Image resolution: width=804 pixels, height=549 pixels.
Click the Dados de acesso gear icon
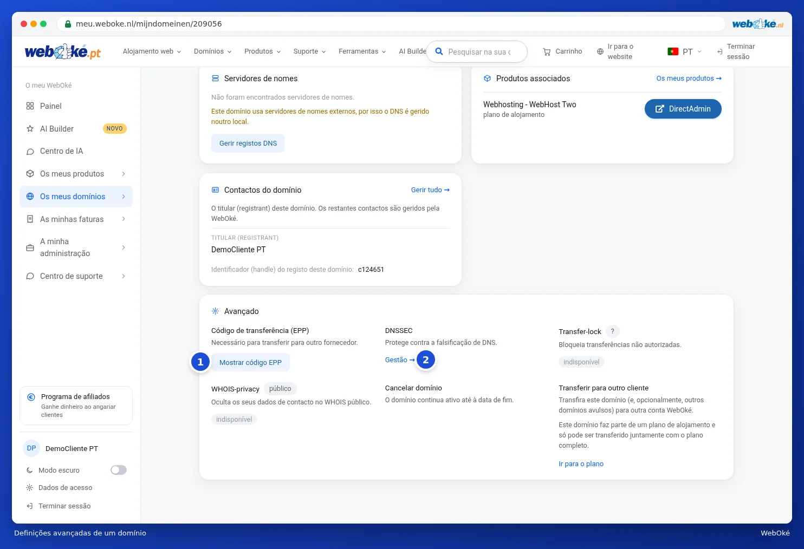(29, 487)
